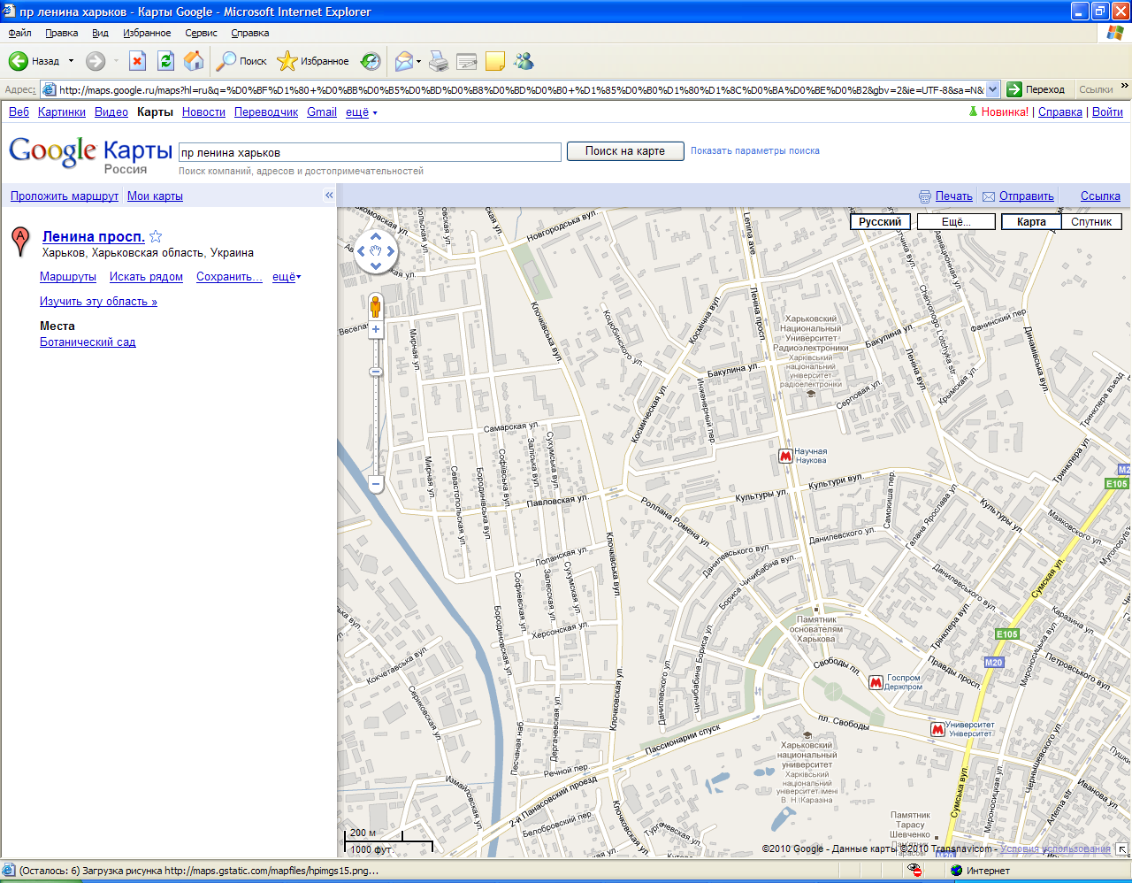The image size is (1132, 883).
Task: Open address bar URL dropdown
Action: tap(992, 89)
